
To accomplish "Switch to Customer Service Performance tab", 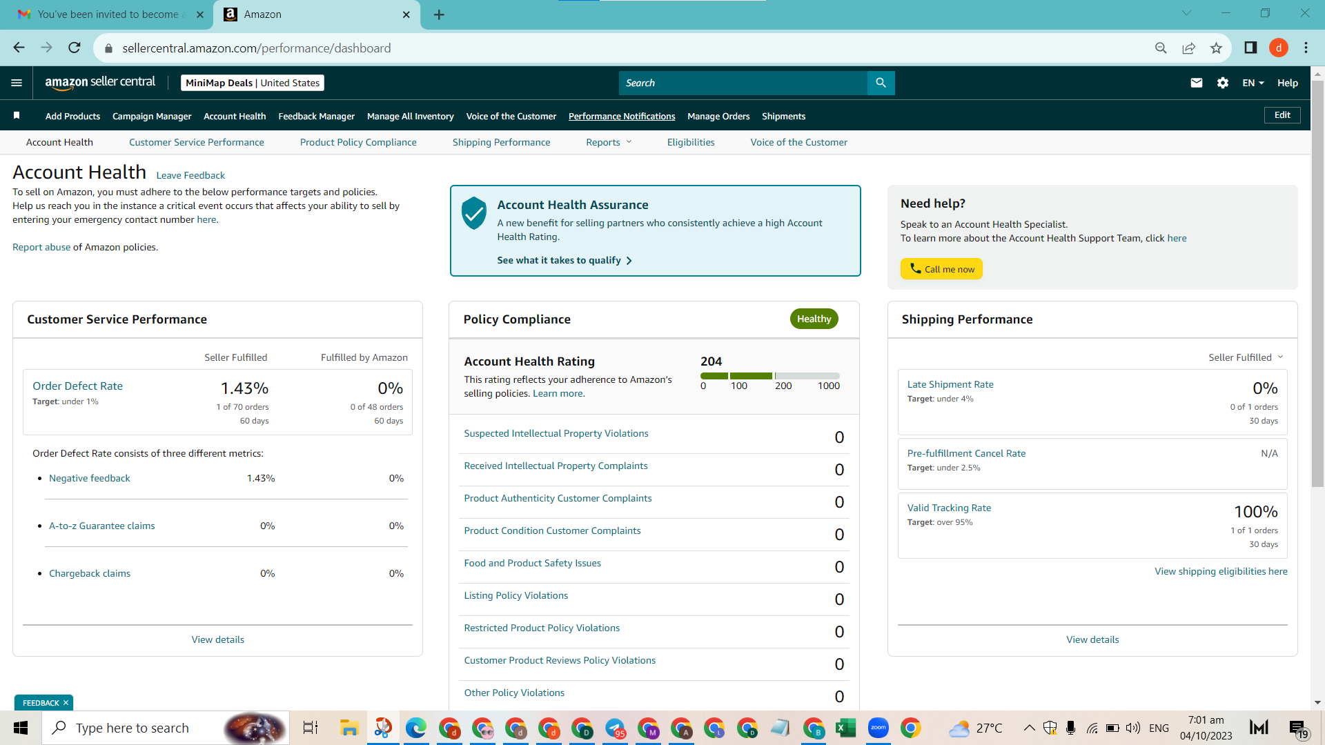I will pyautogui.click(x=197, y=142).
